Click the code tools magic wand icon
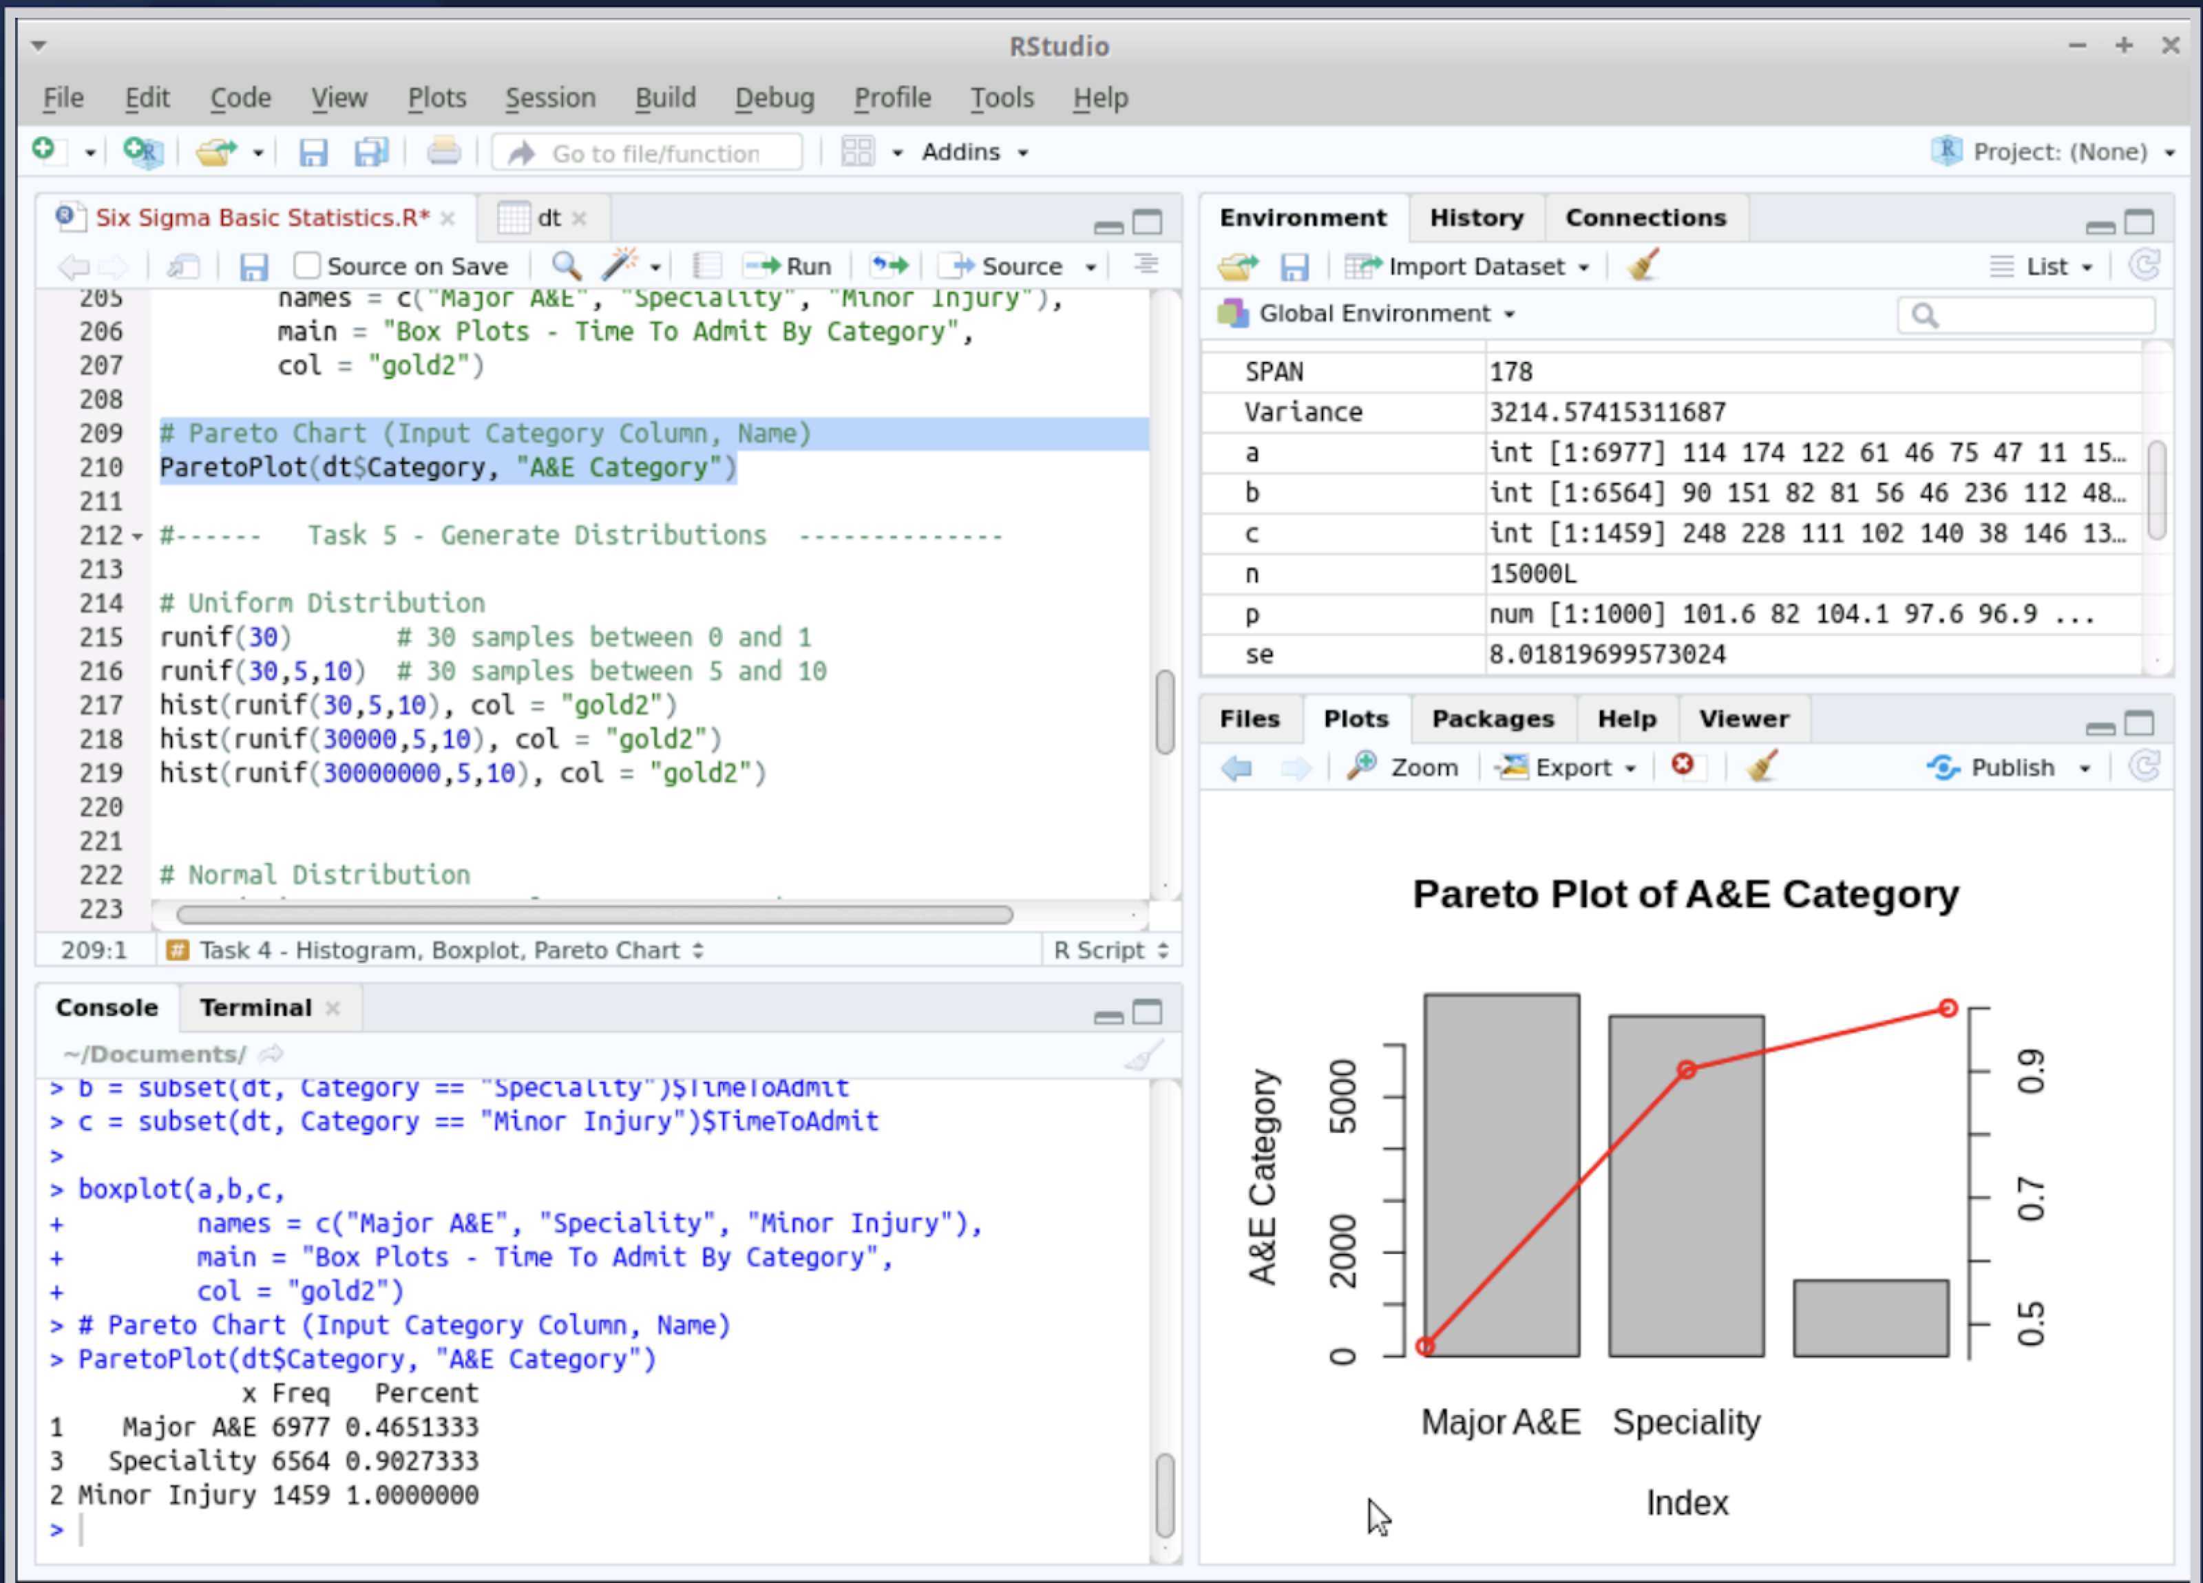The image size is (2203, 1583). pos(620,265)
